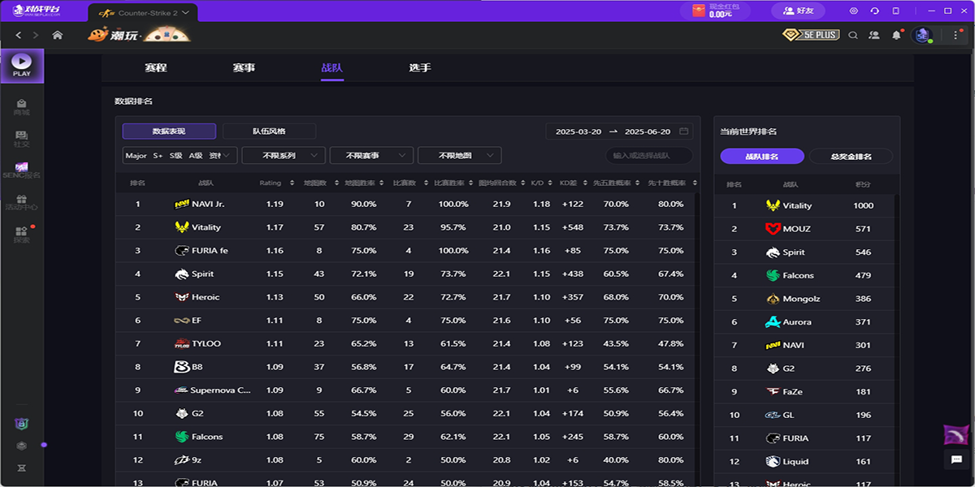The height and width of the screenshot is (487, 975).
Task: Select the 数据表现 view toggle
Action: point(169,131)
